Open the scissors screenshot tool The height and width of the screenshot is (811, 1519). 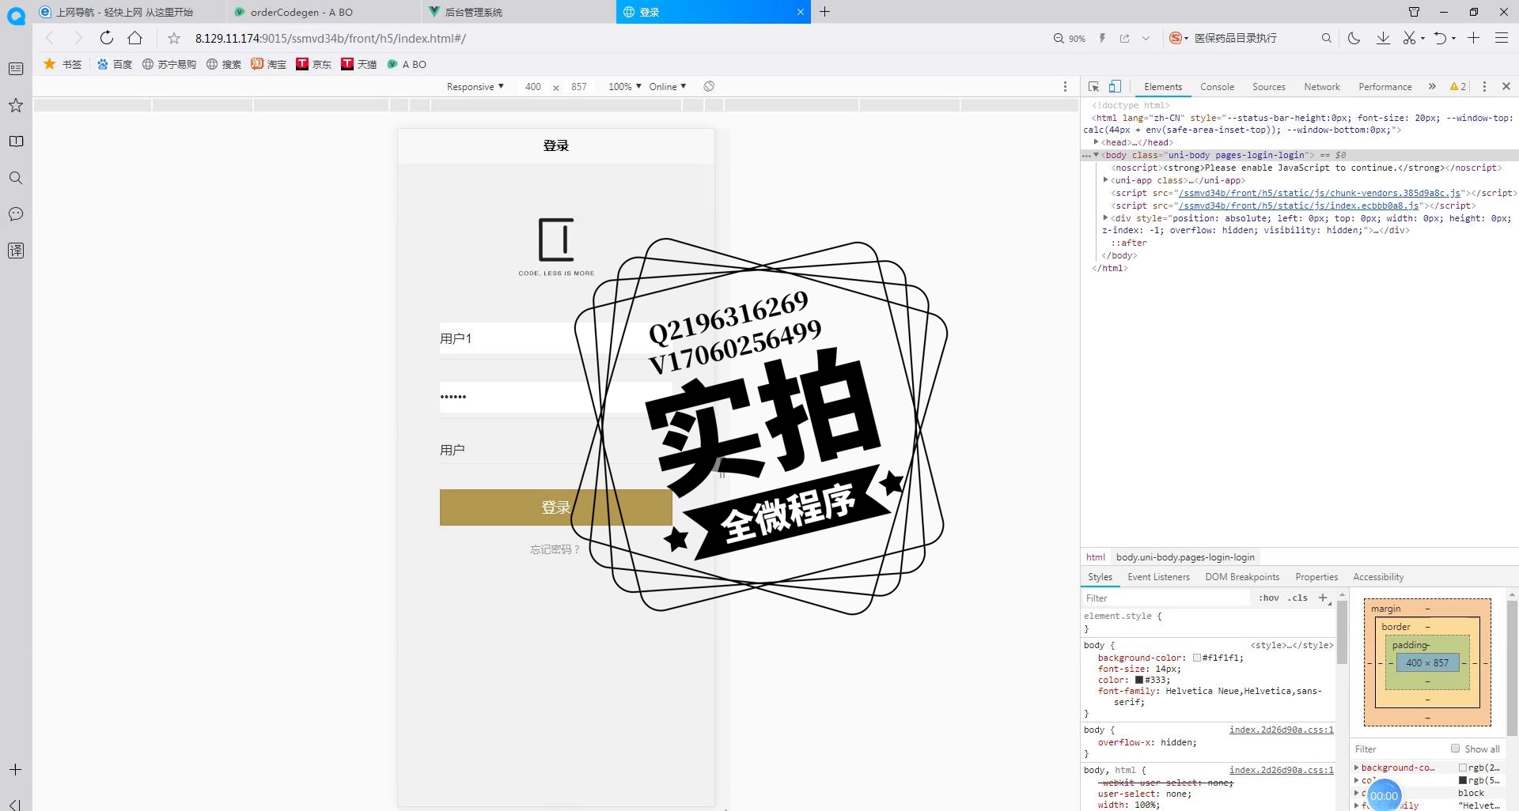[x=1409, y=38]
